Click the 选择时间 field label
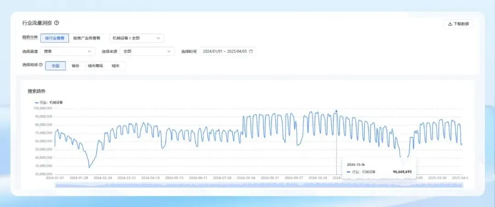 (189, 51)
